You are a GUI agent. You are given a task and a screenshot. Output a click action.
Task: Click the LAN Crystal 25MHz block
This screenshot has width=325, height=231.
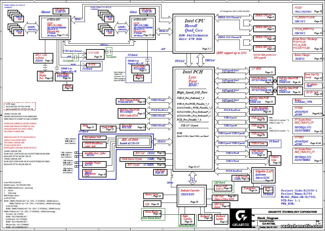click(x=241, y=178)
